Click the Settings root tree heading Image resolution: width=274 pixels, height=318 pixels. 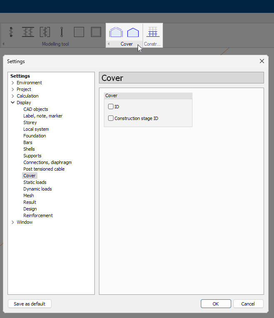20,76
